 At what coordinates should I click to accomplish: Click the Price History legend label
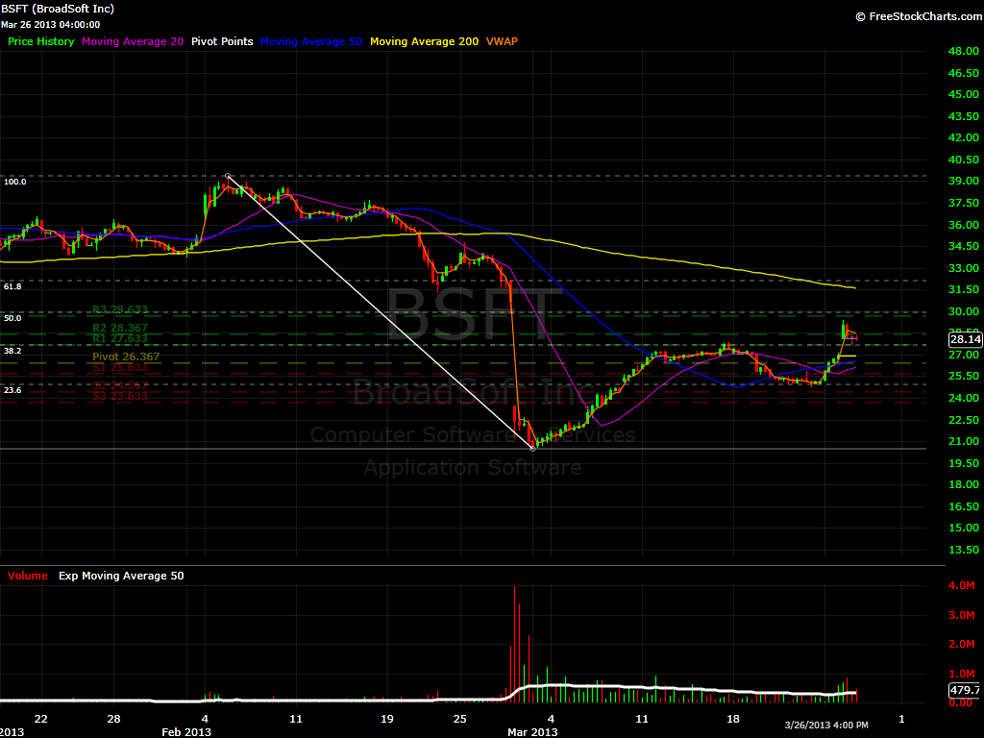(40, 41)
